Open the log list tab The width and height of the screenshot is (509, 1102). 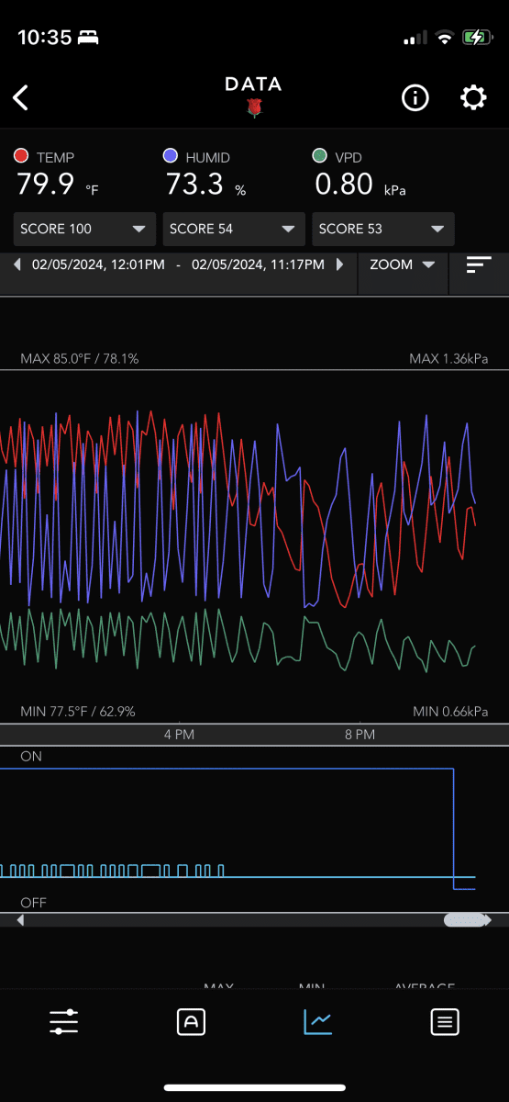(445, 1022)
